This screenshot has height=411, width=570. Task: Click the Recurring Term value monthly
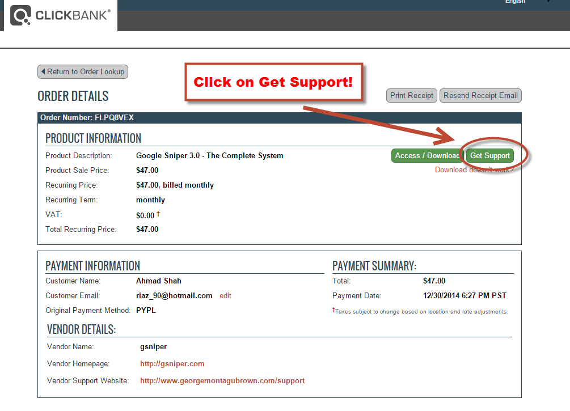[x=150, y=200]
